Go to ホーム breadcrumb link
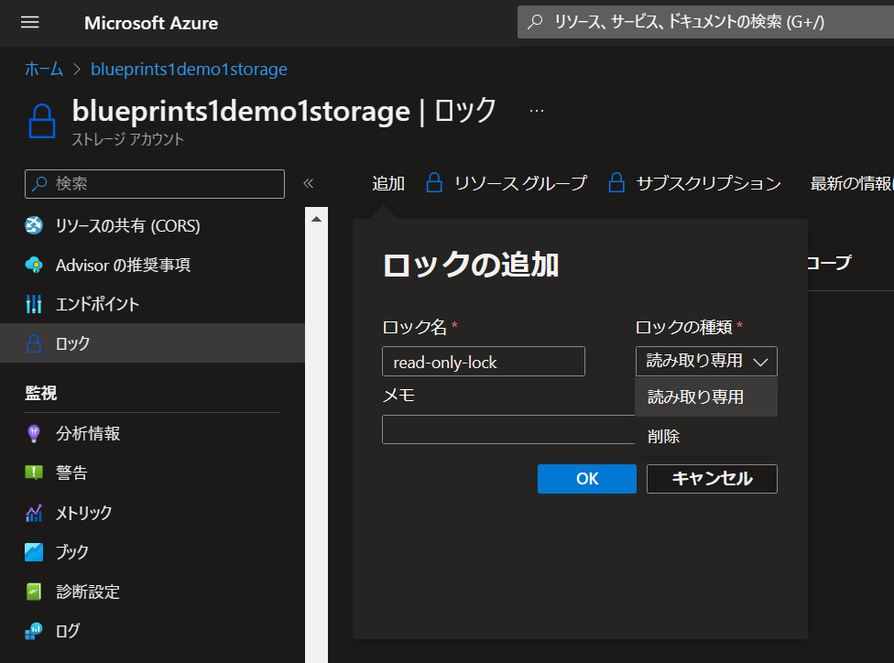 pyautogui.click(x=44, y=70)
